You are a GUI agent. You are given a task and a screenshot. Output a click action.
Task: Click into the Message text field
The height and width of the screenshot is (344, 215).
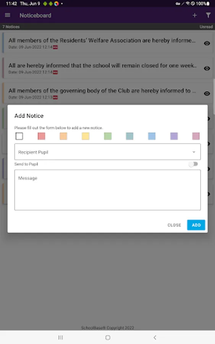pyautogui.click(x=107, y=190)
